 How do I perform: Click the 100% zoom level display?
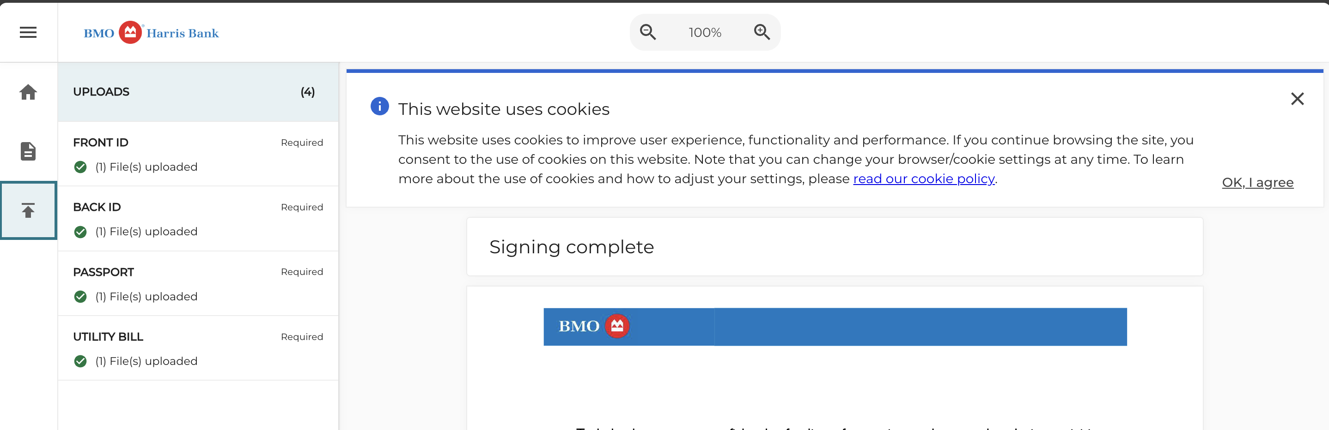[705, 32]
